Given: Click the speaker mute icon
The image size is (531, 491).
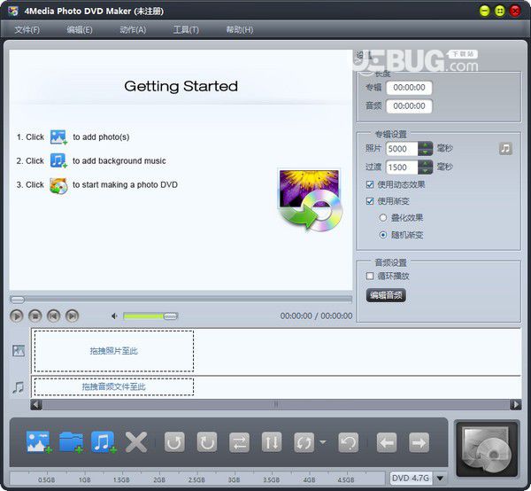Looking at the screenshot, I should 114,316.
